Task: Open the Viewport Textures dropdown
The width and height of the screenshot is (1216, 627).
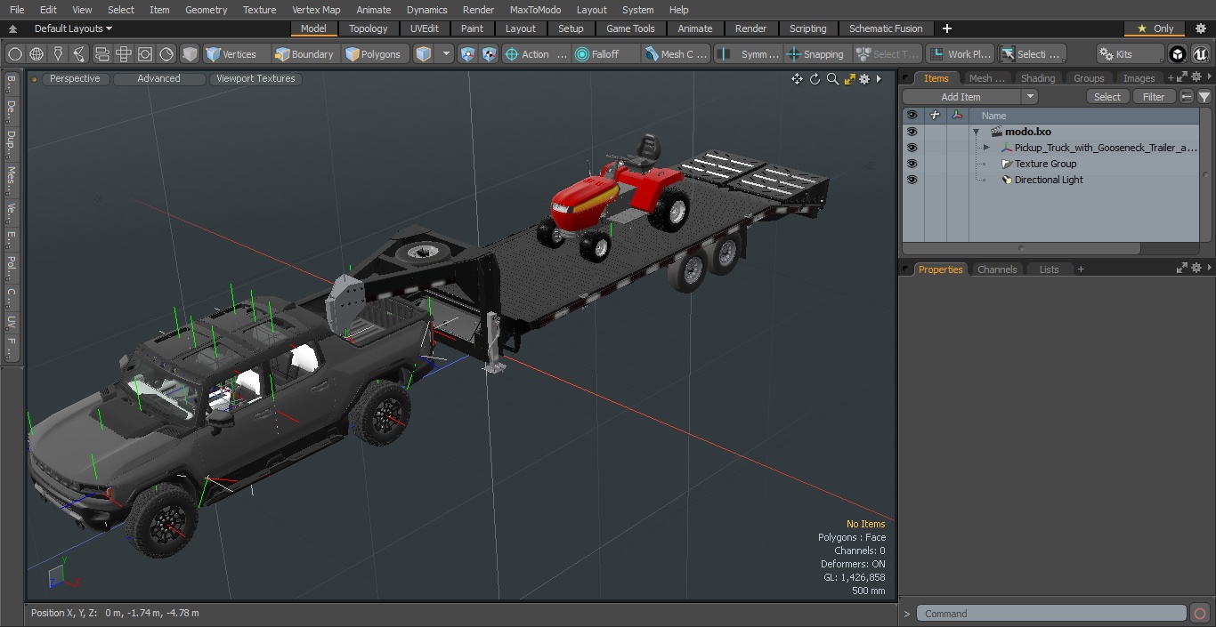Action: (x=255, y=78)
